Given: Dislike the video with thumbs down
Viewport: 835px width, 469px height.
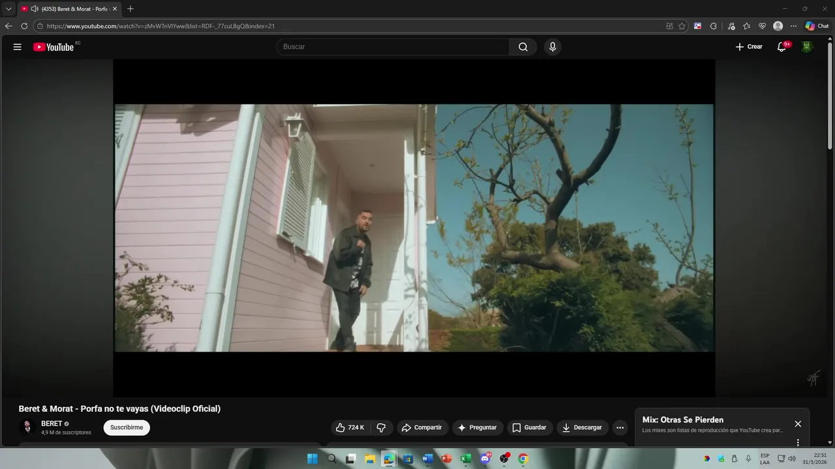Looking at the screenshot, I should [382, 427].
